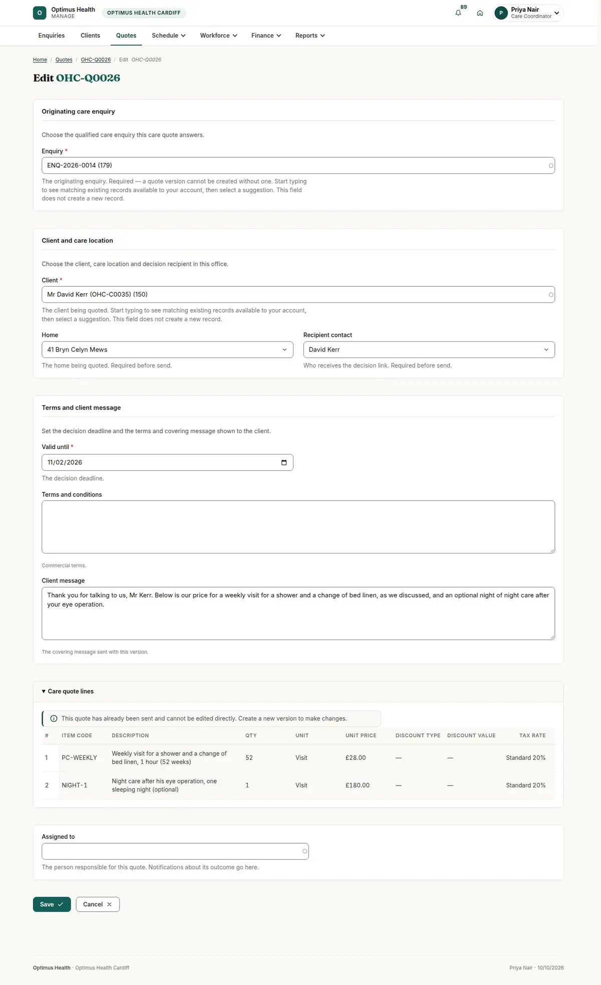Image resolution: width=601 pixels, height=985 pixels.
Task: Click the home icon in header
Action: 480,13
